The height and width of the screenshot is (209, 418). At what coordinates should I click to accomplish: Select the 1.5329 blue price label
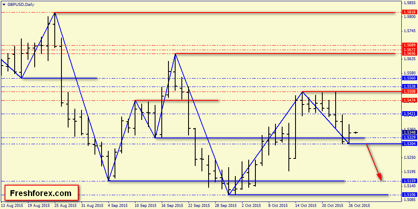point(409,137)
